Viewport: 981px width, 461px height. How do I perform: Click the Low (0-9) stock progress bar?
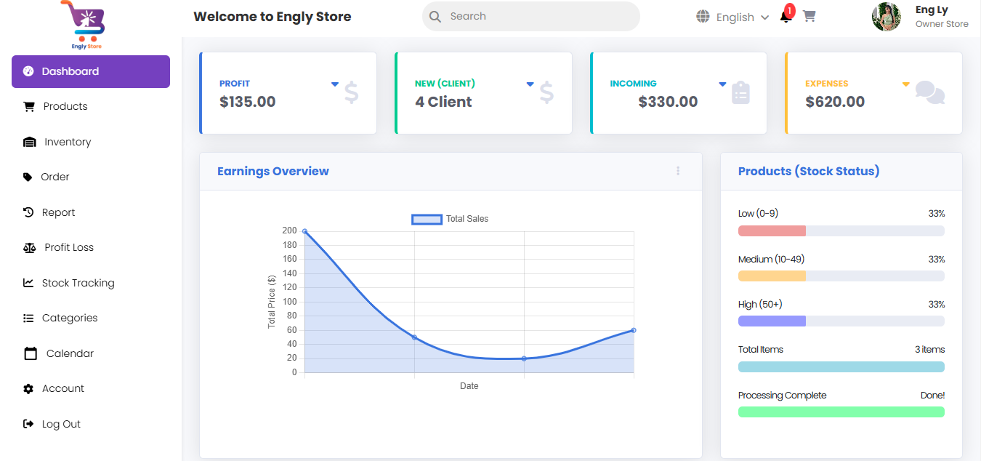(x=841, y=231)
